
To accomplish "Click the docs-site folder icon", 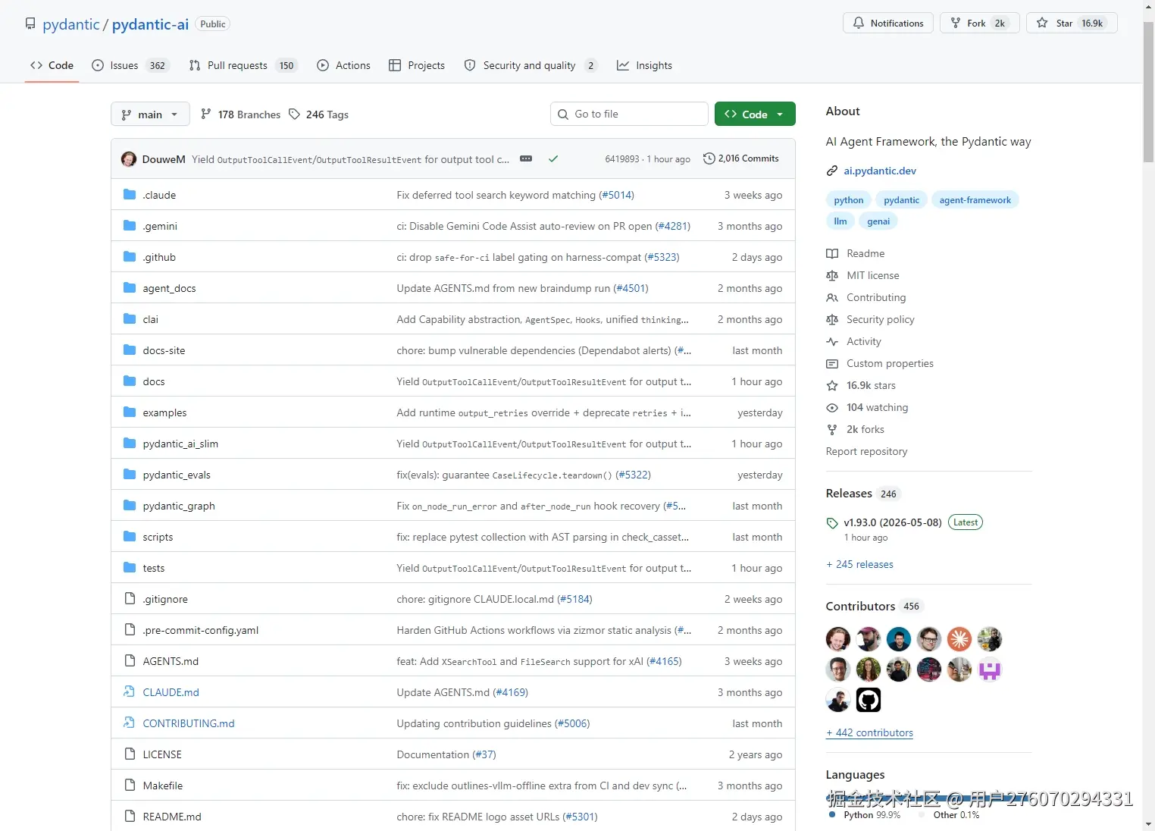I will coord(130,350).
